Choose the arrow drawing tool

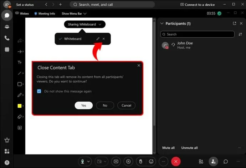pyautogui.click(x=20, y=52)
